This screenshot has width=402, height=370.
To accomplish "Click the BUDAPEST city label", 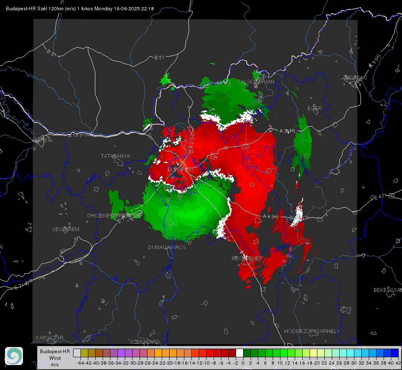I will coord(181,169).
